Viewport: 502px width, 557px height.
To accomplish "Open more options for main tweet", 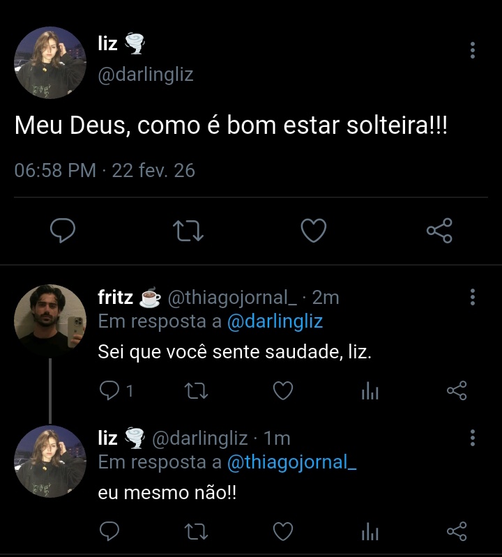I will coord(473,50).
